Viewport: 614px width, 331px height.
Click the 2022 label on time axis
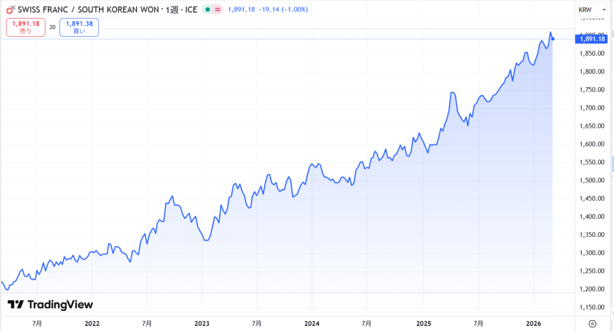92,323
